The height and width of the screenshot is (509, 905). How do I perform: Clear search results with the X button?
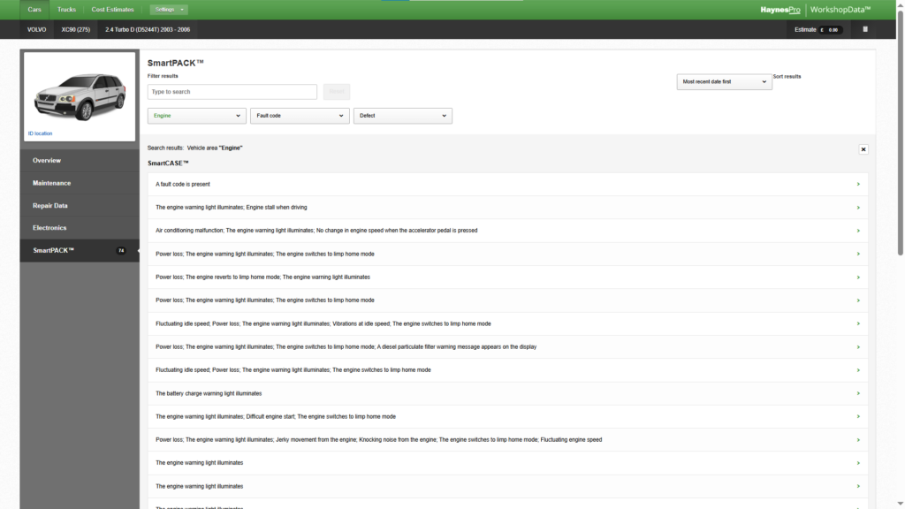point(863,149)
